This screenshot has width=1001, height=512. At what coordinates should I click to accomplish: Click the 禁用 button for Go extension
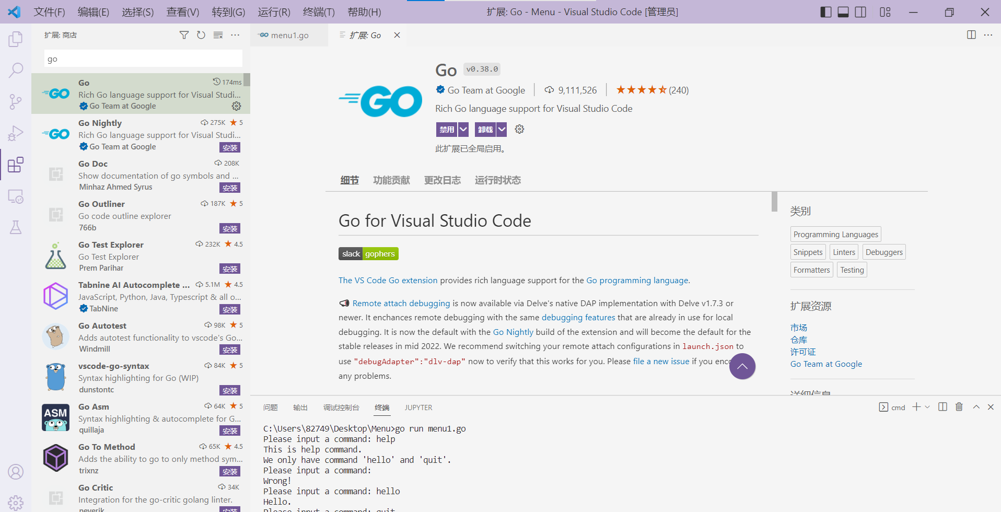tap(447, 129)
